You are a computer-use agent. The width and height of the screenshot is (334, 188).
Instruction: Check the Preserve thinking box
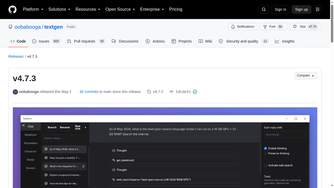[265, 154]
